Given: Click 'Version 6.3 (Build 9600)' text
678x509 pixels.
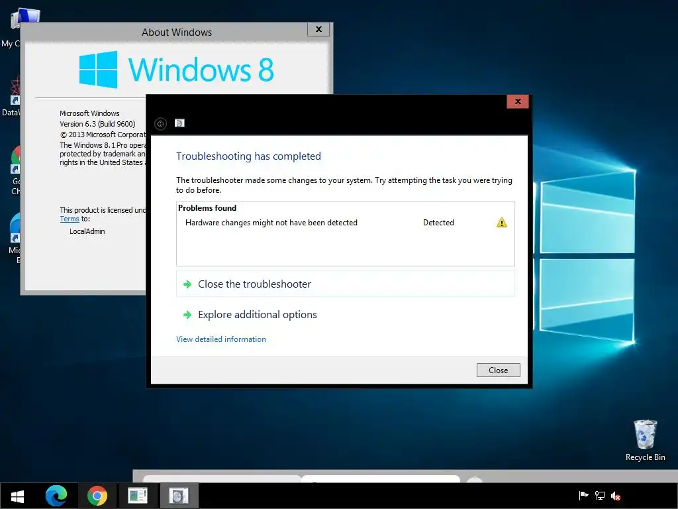Looking at the screenshot, I should point(97,124).
